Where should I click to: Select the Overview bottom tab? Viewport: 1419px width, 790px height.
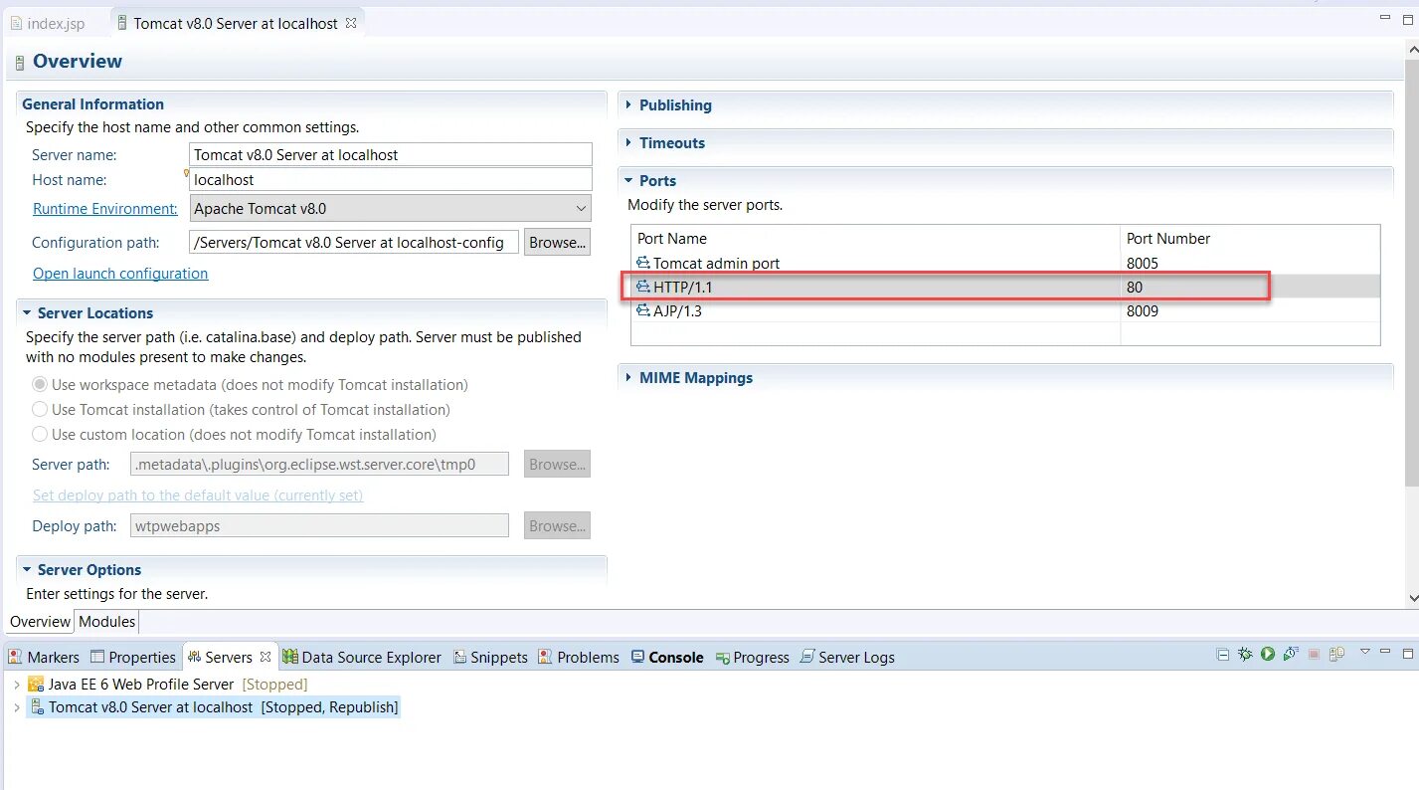click(x=40, y=622)
